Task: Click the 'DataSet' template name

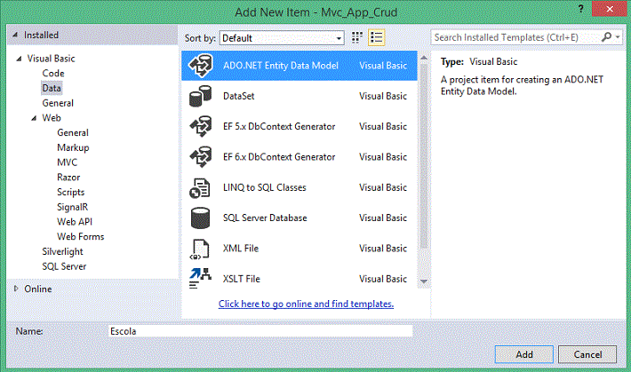Action: click(239, 96)
